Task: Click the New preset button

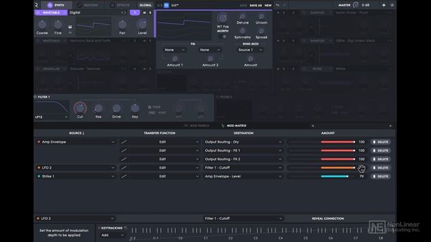Action: (x=268, y=5)
